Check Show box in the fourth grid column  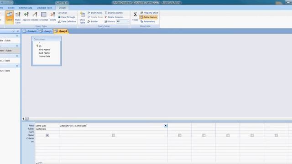204,135
